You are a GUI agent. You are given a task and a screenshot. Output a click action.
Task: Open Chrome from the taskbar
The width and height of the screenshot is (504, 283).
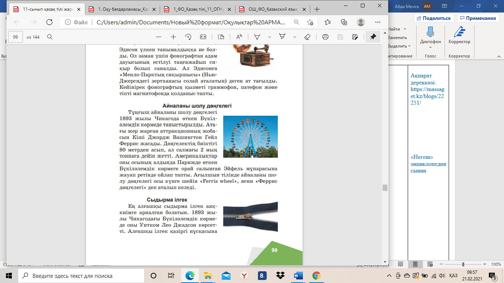pos(316,276)
